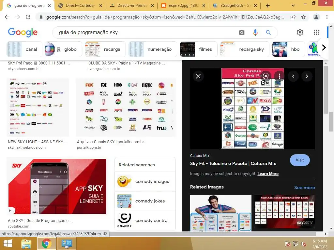Open Google apps grid
This screenshot has height=250, width=334.
[x=316, y=32]
